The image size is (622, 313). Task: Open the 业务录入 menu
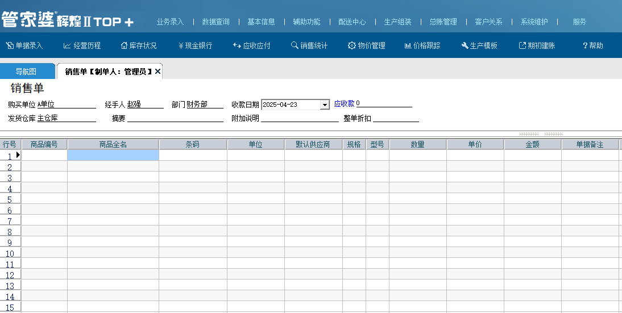tap(170, 22)
